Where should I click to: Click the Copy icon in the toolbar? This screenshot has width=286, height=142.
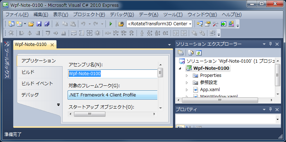click(65, 24)
